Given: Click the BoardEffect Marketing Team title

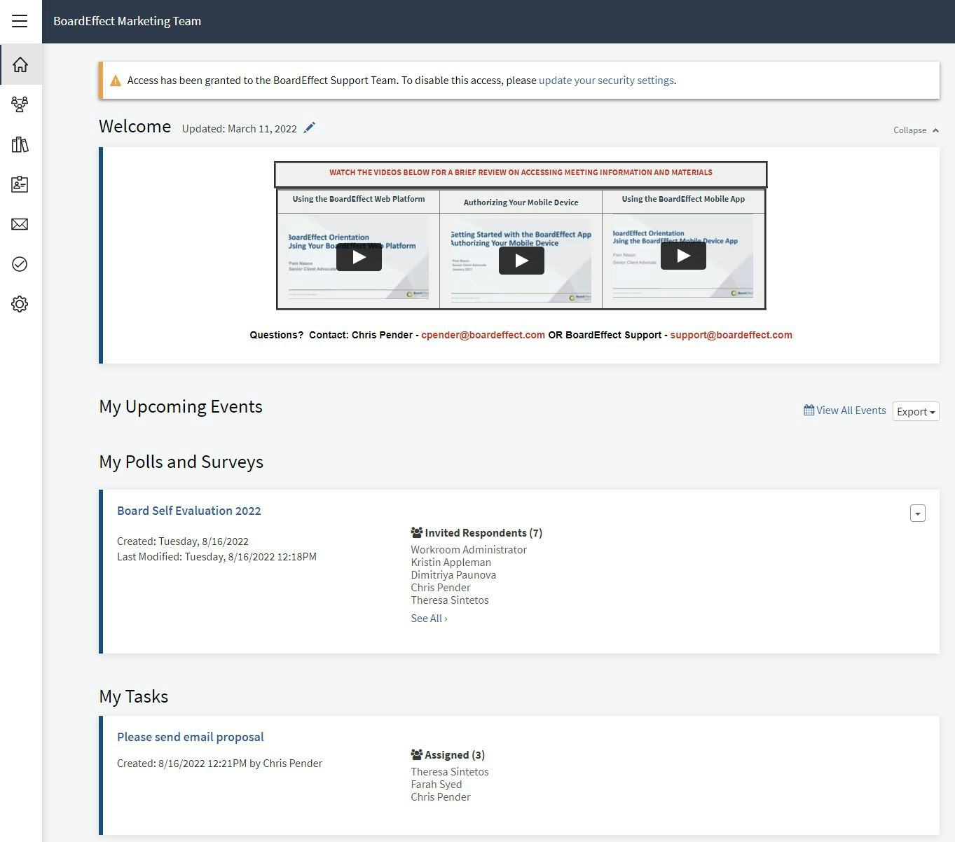Looking at the screenshot, I should 128,21.
